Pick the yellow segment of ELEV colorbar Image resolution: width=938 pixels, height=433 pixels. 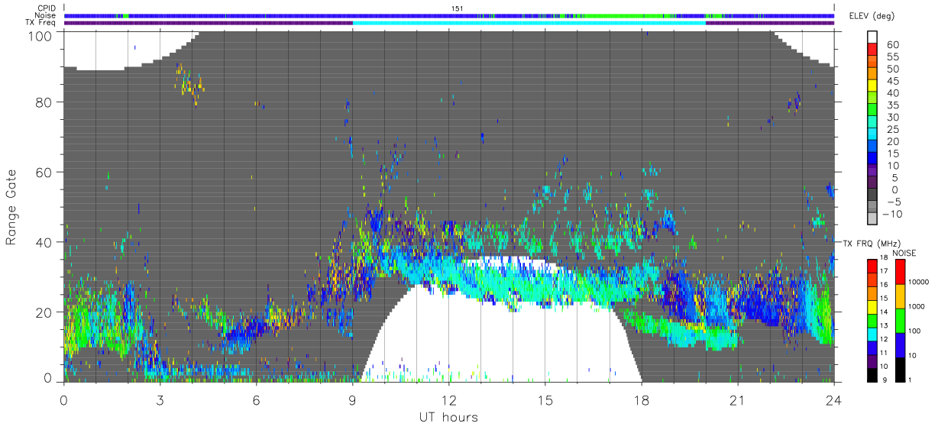click(x=873, y=85)
